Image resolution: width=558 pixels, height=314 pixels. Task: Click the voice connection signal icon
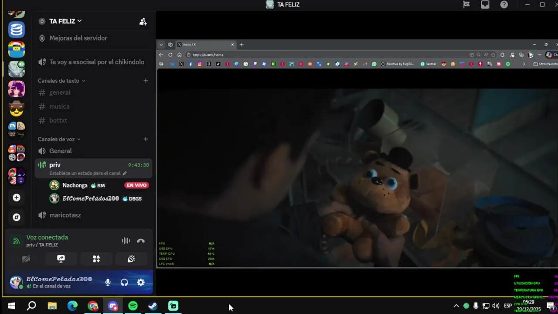click(16, 241)
